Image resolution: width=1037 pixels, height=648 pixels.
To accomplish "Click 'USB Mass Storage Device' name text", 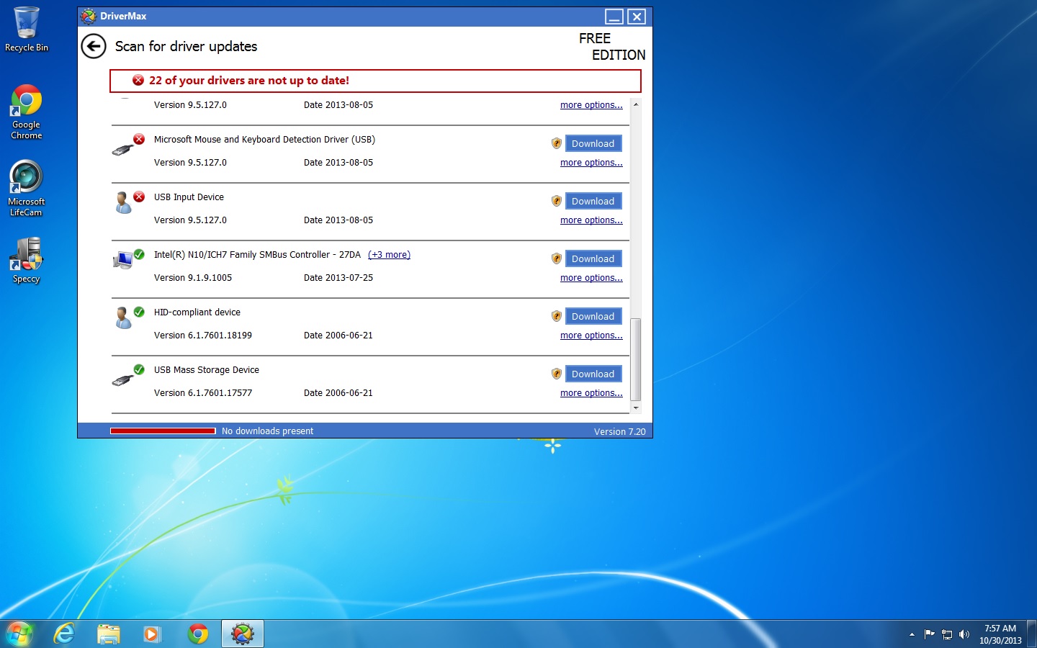I will point(207,370).
